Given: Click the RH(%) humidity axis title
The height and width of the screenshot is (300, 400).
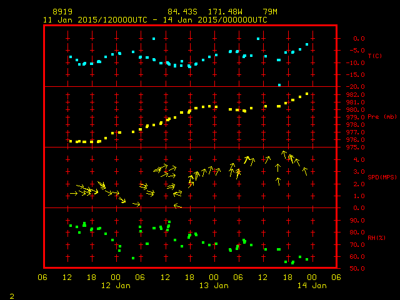Looking at the screenshot, I should coord(376,238).
